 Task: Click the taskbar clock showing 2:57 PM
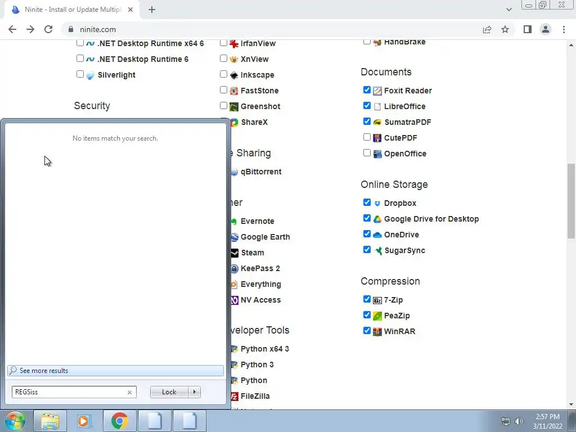547,421
